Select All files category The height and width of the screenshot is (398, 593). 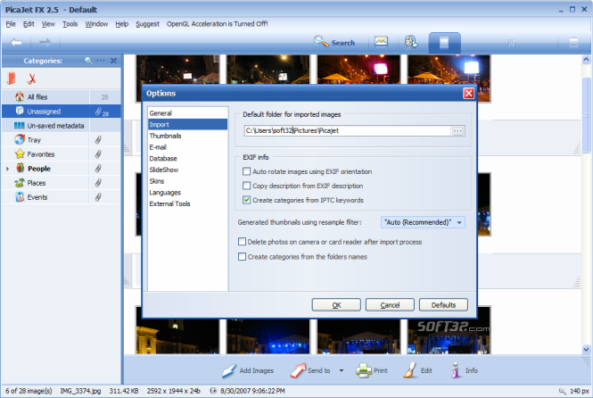coord(45,97)
